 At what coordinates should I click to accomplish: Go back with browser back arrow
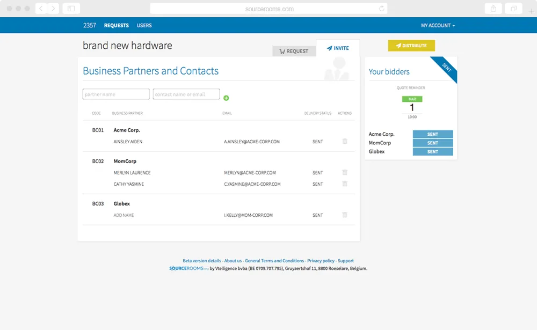coord(41,9)
